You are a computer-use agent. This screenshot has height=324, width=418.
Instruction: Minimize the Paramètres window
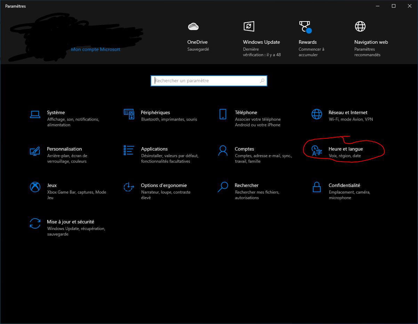point(378,6)
